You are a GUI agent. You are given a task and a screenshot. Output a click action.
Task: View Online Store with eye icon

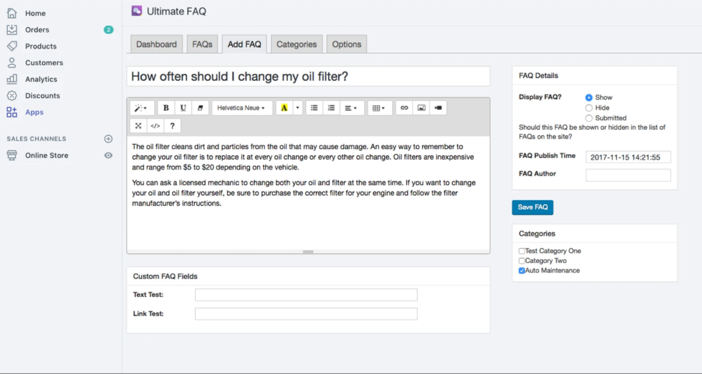[x=109, y=156]
